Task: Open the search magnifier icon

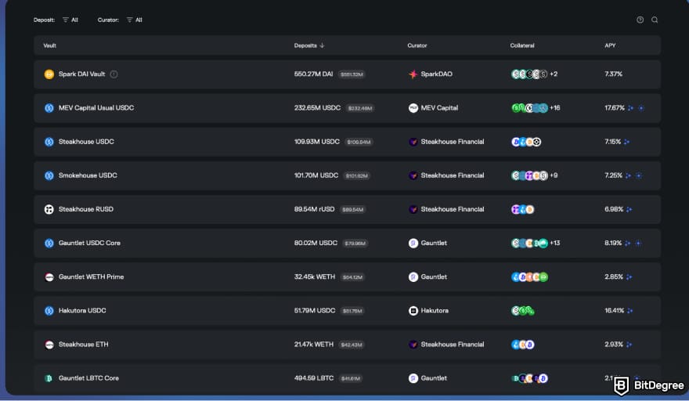Action: pyautogui.click(x=655, y=20)
